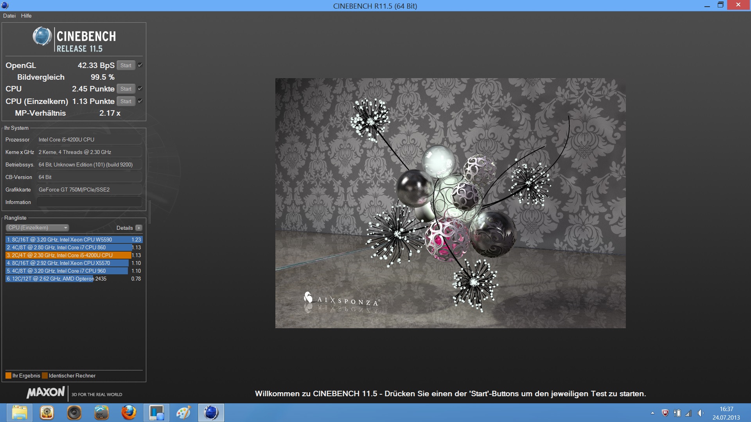Toggle the CPU (Einzelkern) checkbox
This screenshot has width=751, height=422.
(x=140, y=101)
